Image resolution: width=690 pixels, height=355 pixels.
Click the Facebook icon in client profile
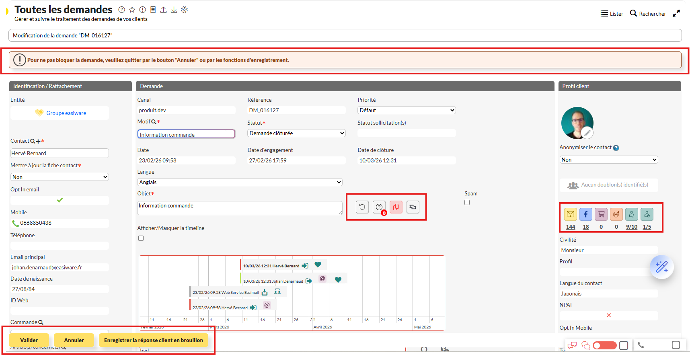point(585,214)
